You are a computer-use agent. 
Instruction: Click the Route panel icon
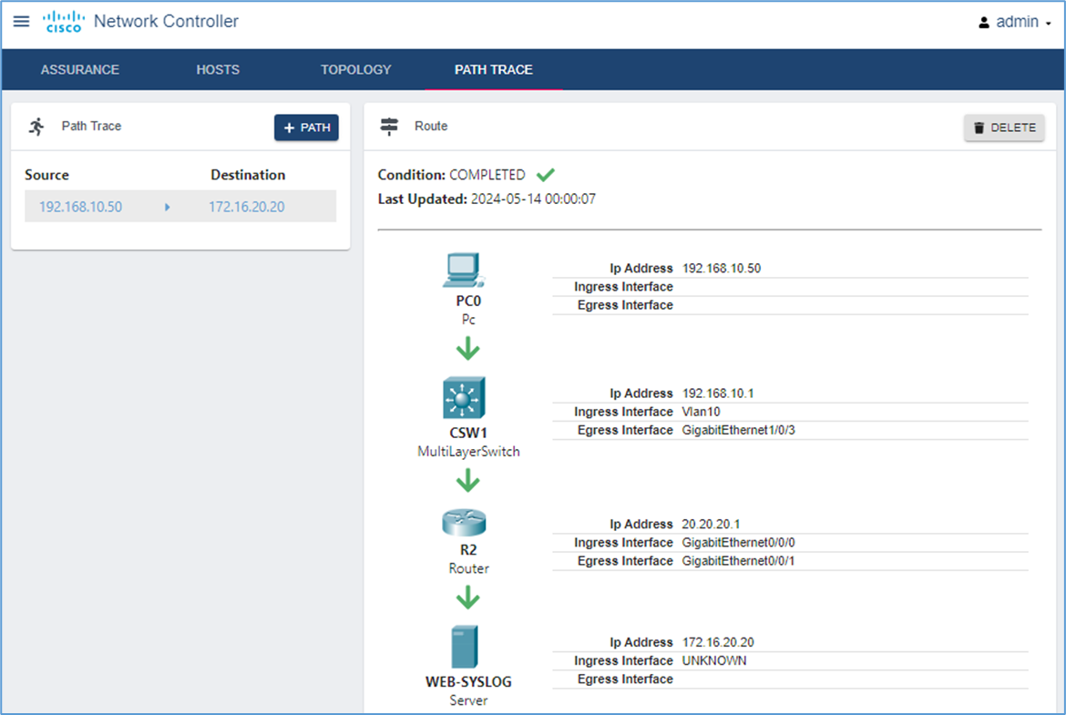[x=389, y=127]
